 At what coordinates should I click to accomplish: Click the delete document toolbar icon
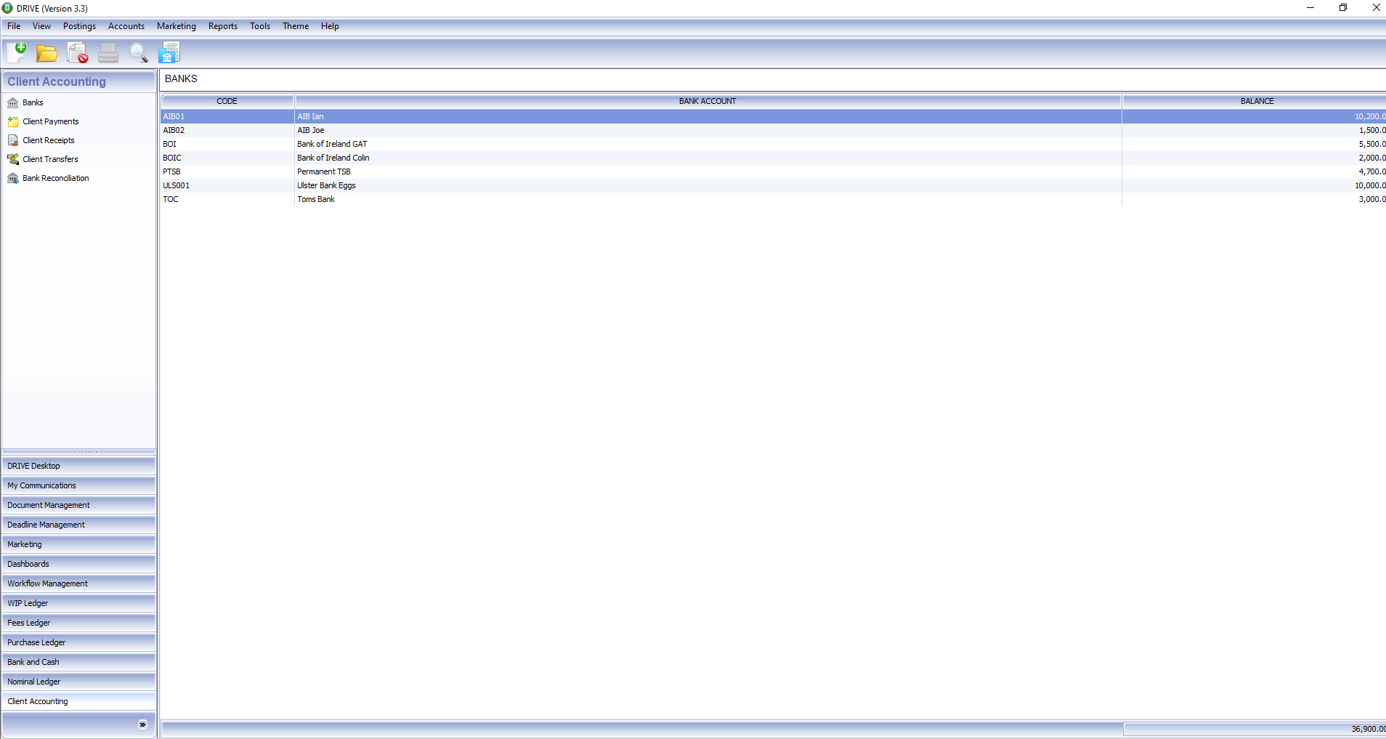tap(78, 52)
